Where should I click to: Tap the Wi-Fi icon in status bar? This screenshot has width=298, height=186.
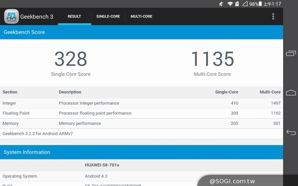click(x=230, y=4)
